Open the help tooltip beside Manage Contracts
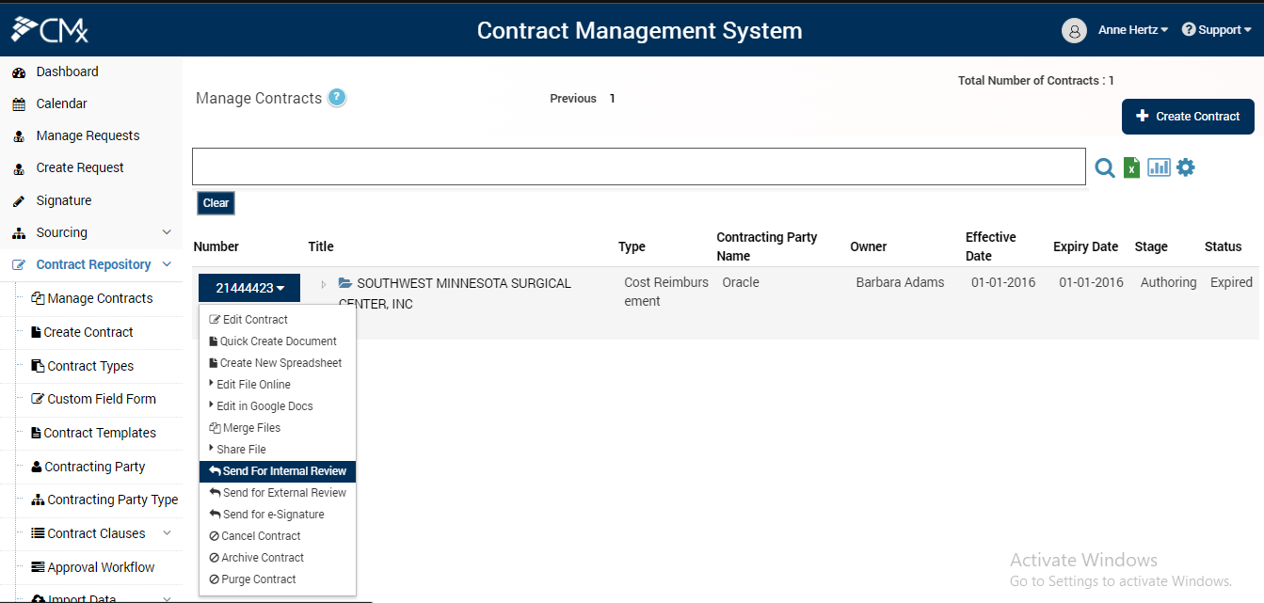Viewport: 1264px width, 603px height. (x=336, y=97)
